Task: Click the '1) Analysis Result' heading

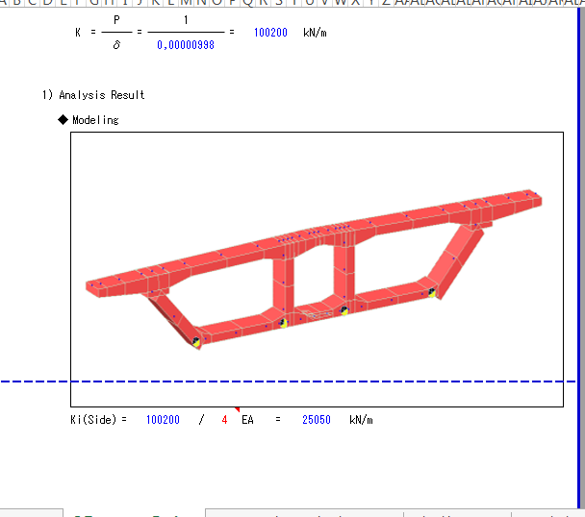Action: tap(93, 95)
